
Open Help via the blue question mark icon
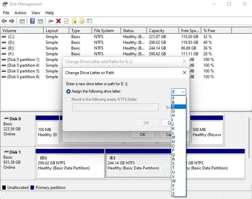[32, 21]
